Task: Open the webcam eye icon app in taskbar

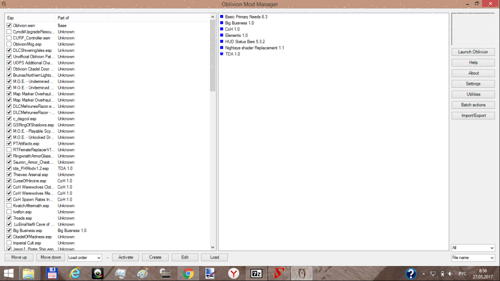Action: pos(97,274)
